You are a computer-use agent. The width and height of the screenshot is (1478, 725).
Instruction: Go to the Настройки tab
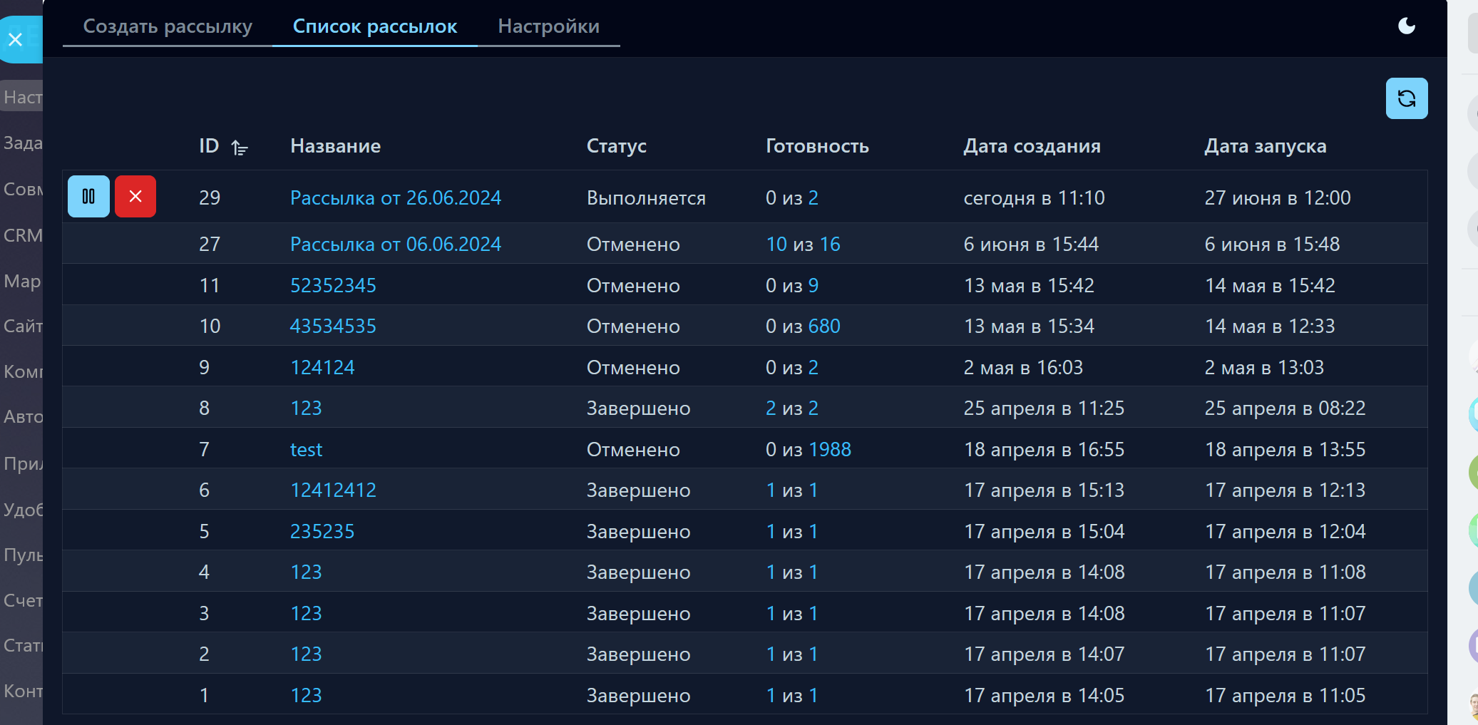click(548, 26)
